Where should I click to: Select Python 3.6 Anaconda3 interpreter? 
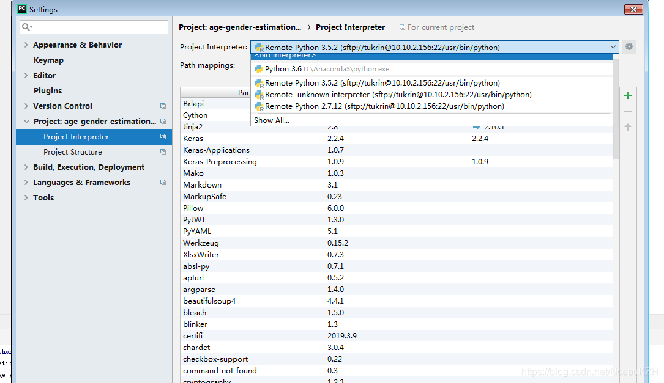point(431,69)
